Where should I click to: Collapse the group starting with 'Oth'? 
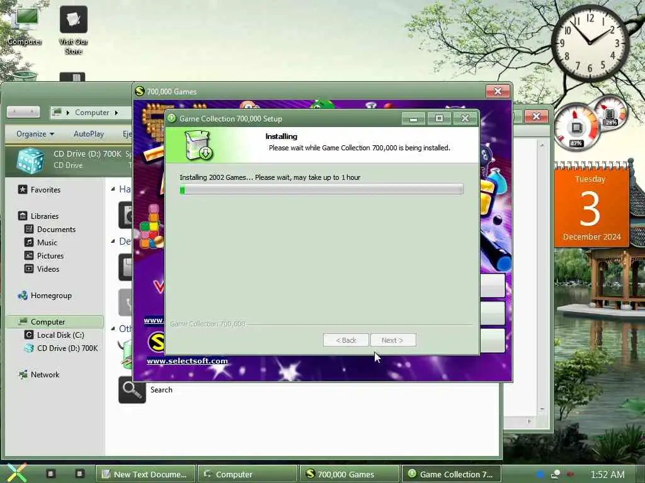coord(113,328)
